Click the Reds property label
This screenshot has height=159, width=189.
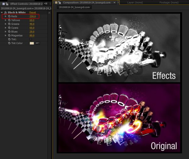(x=14, y=16)
